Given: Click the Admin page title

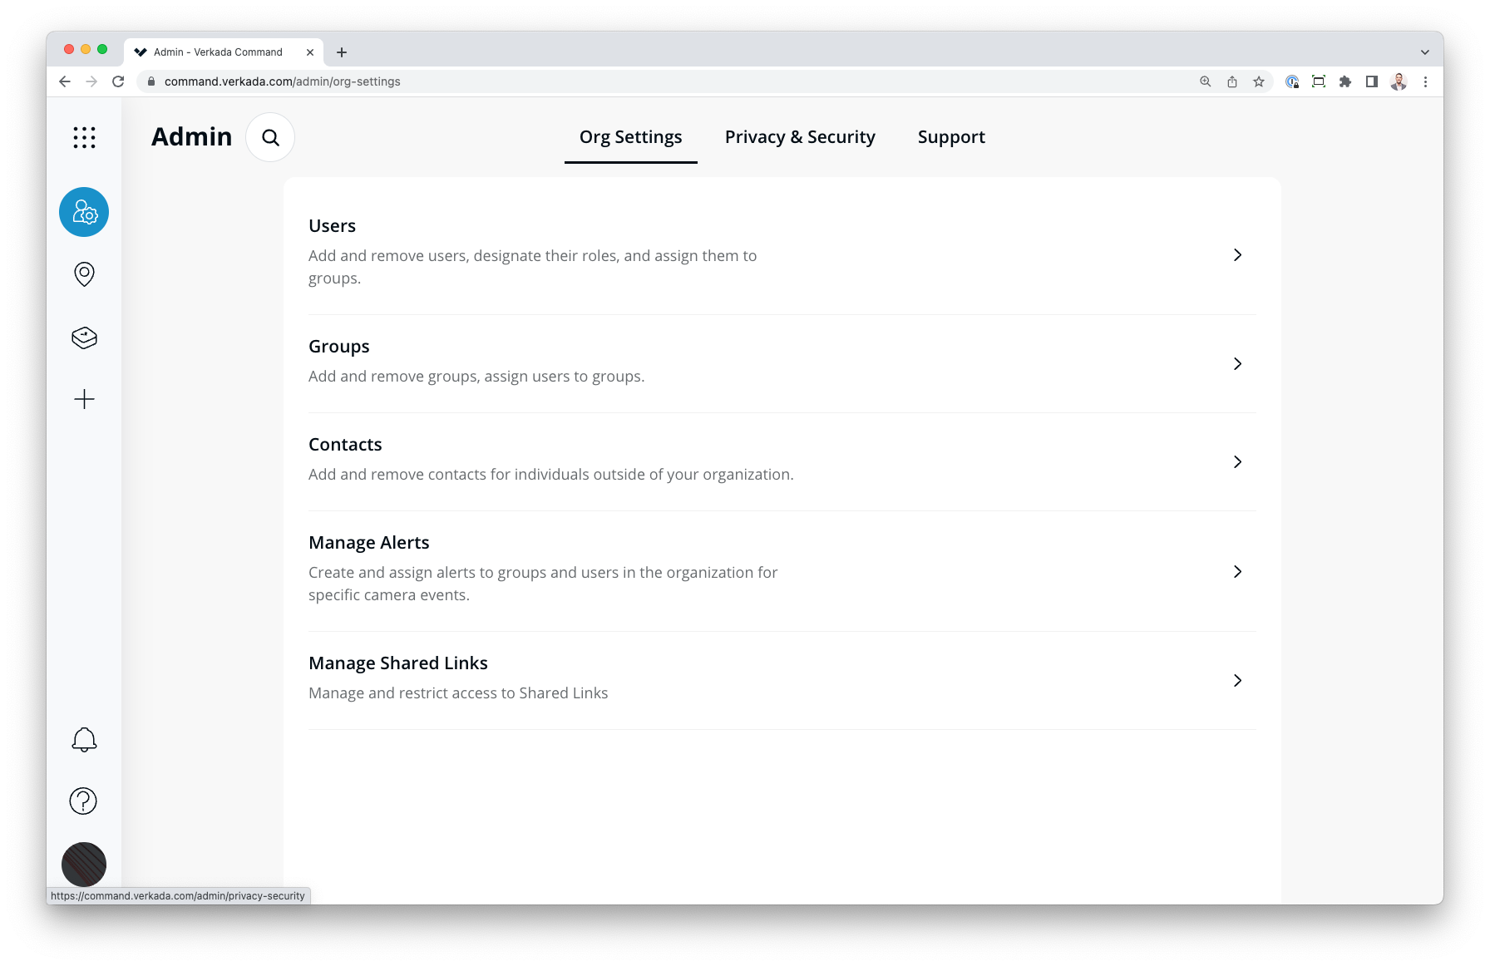Looking at the screenshot, I should click(x=191, y=136).
